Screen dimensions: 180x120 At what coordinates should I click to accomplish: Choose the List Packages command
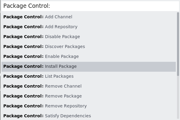(59, 76)
